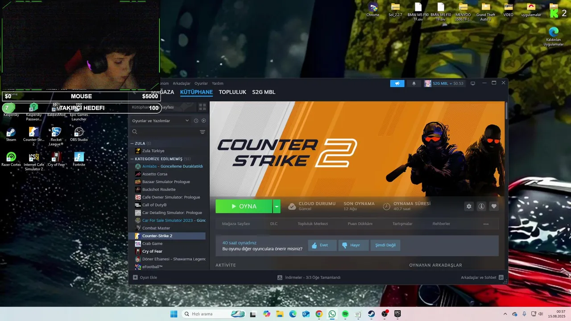Collapse KATEGORİZE EDİLMEMİŞ category
The width and height of the screenshot is (571, 321).
click(132, 159)
